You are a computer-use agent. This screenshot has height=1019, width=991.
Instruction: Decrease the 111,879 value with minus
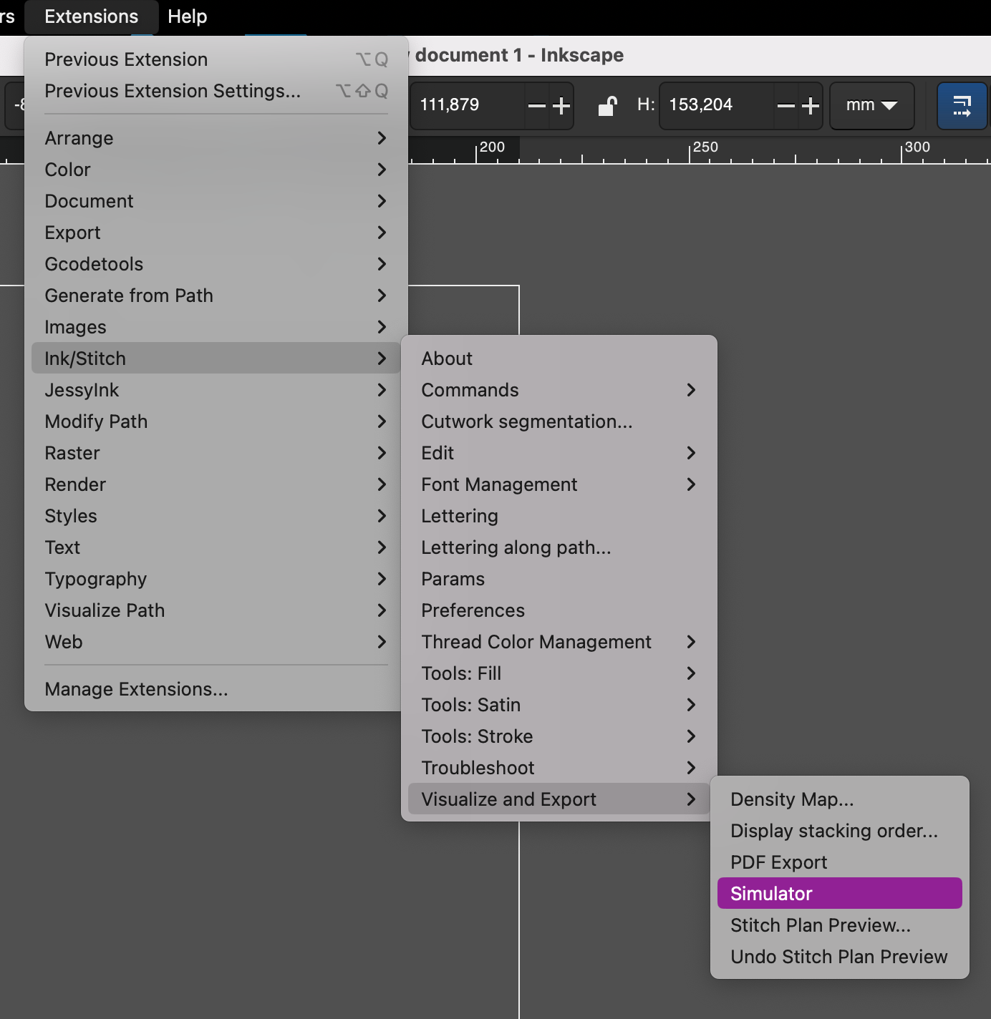(536, 106)
